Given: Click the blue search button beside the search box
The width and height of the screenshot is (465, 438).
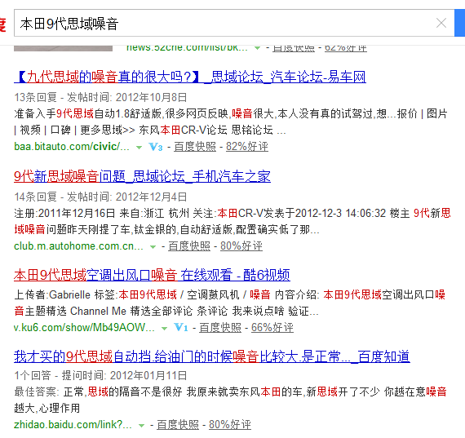Looking at the screenshot, I should [459, 23].
